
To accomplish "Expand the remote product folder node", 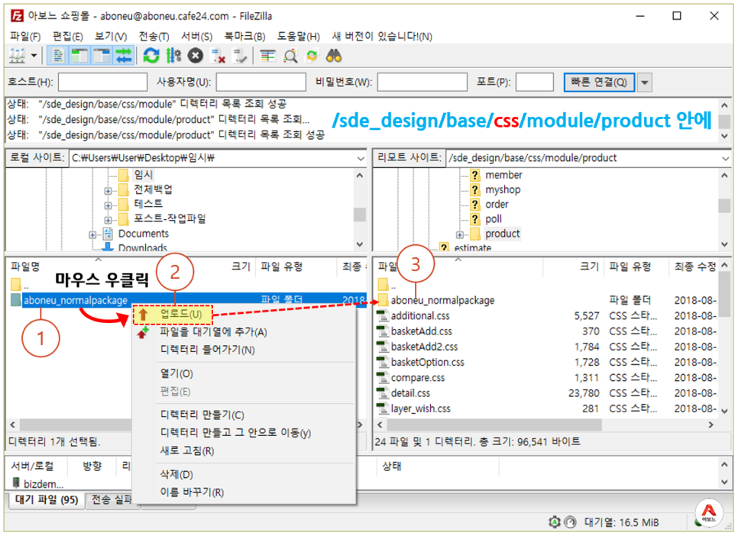I will pos(459,235).
